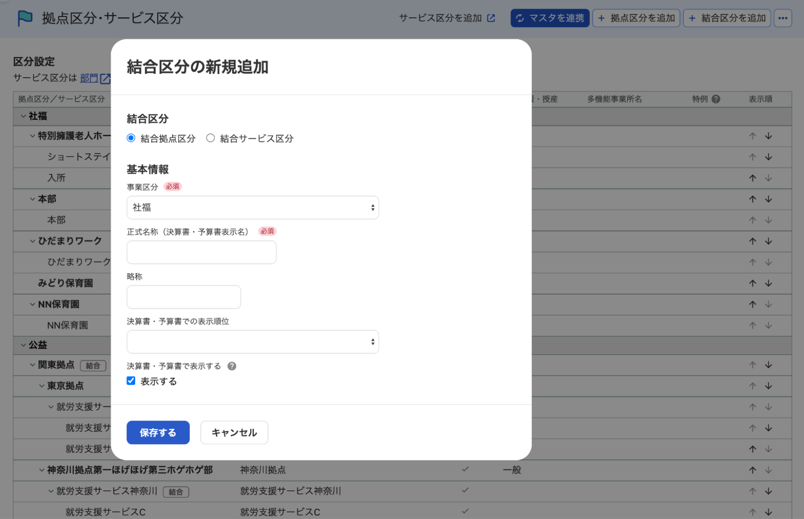Open the 事業区分 dropdown showing 社福
The height and width of the screenshot is (519, 804).
pyautogui.click(x=253, y=208)
